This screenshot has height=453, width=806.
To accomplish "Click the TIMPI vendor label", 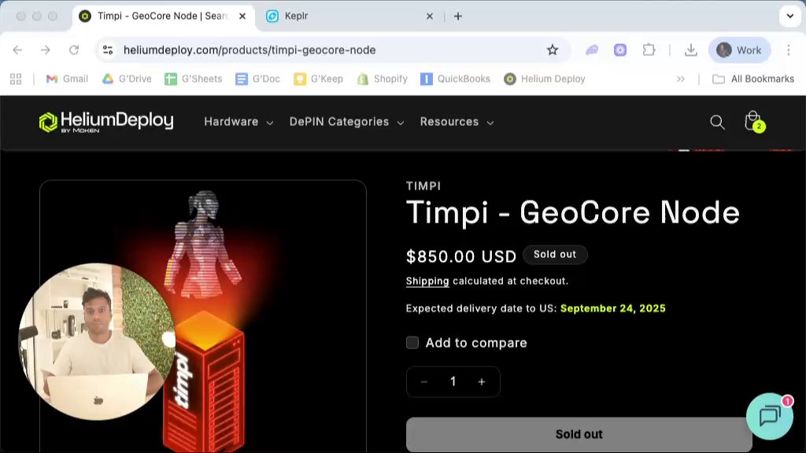I will [423, 186].
